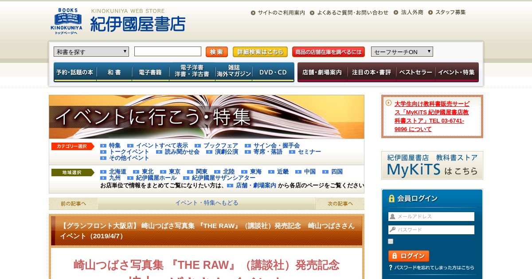Click bullet icon beside 法人外商
This screenshot has width=532, height=279.
click(x=396, y=13)
